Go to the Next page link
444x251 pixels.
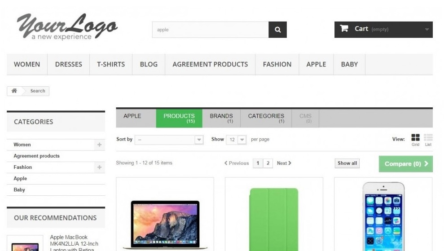point(284,163)
